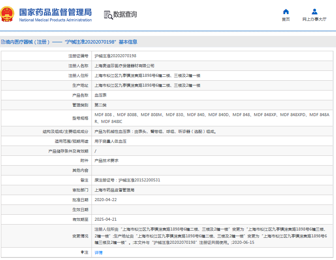
Task: Click the 型号规格 row label
Action: point(80,118)
